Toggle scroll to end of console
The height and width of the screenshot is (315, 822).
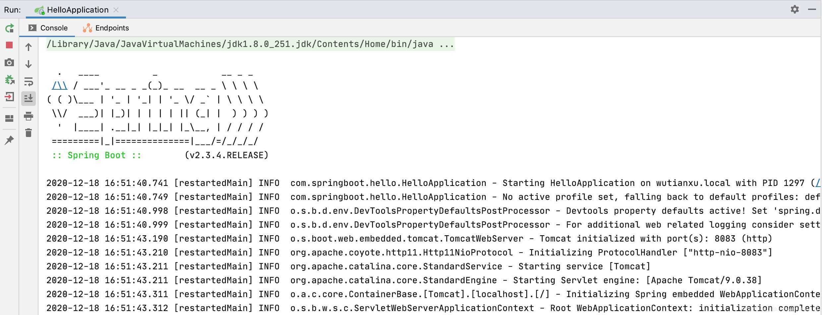point(29,98)
